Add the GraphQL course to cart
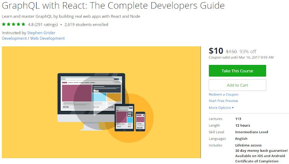The height and width of the screenshot is (164, 289). [238, 85]
